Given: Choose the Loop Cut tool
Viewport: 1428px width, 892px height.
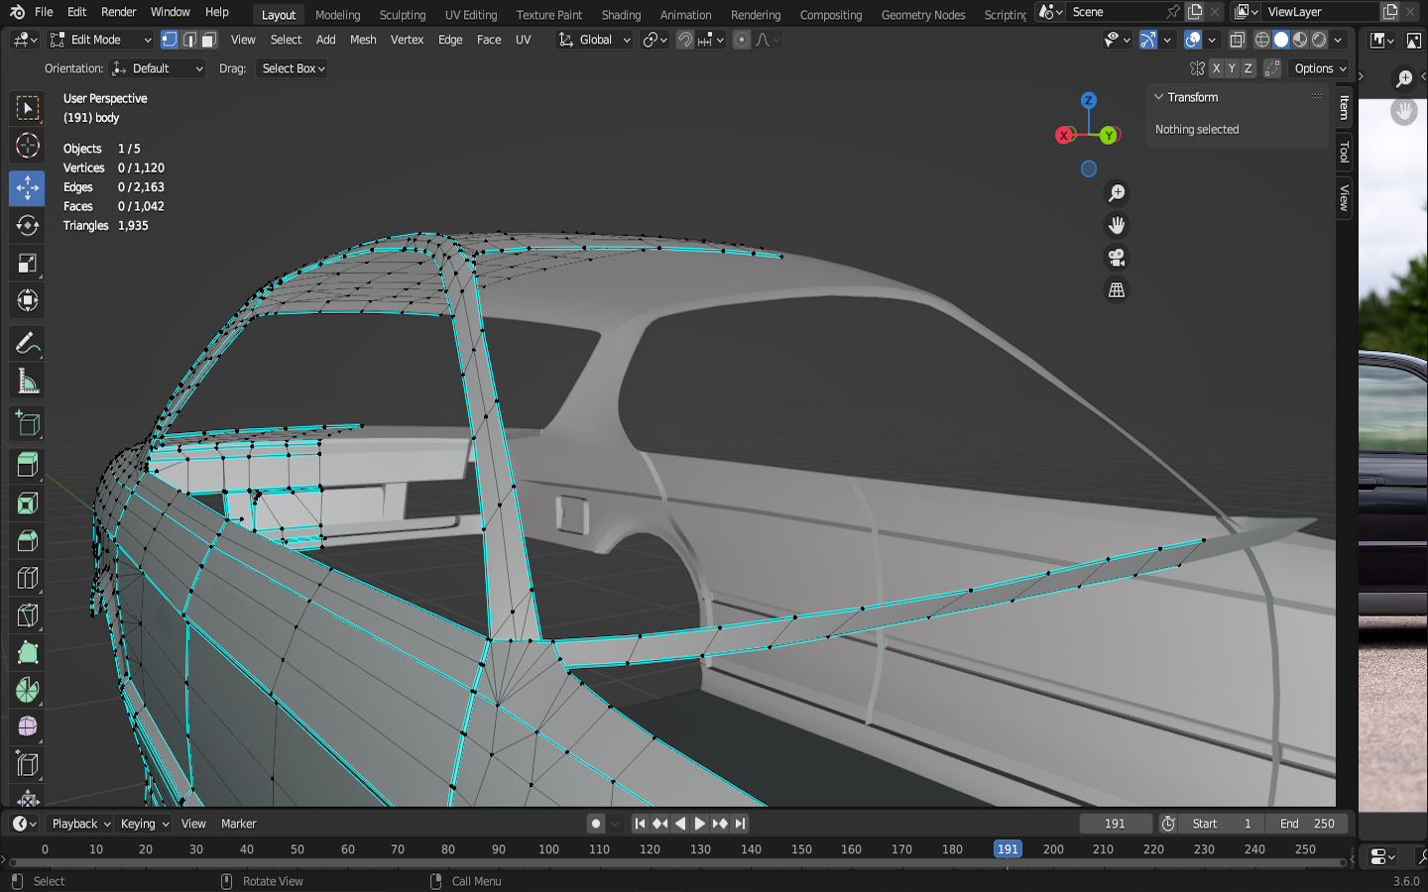Looking at the screenshot, I should (x=28, y=579).
